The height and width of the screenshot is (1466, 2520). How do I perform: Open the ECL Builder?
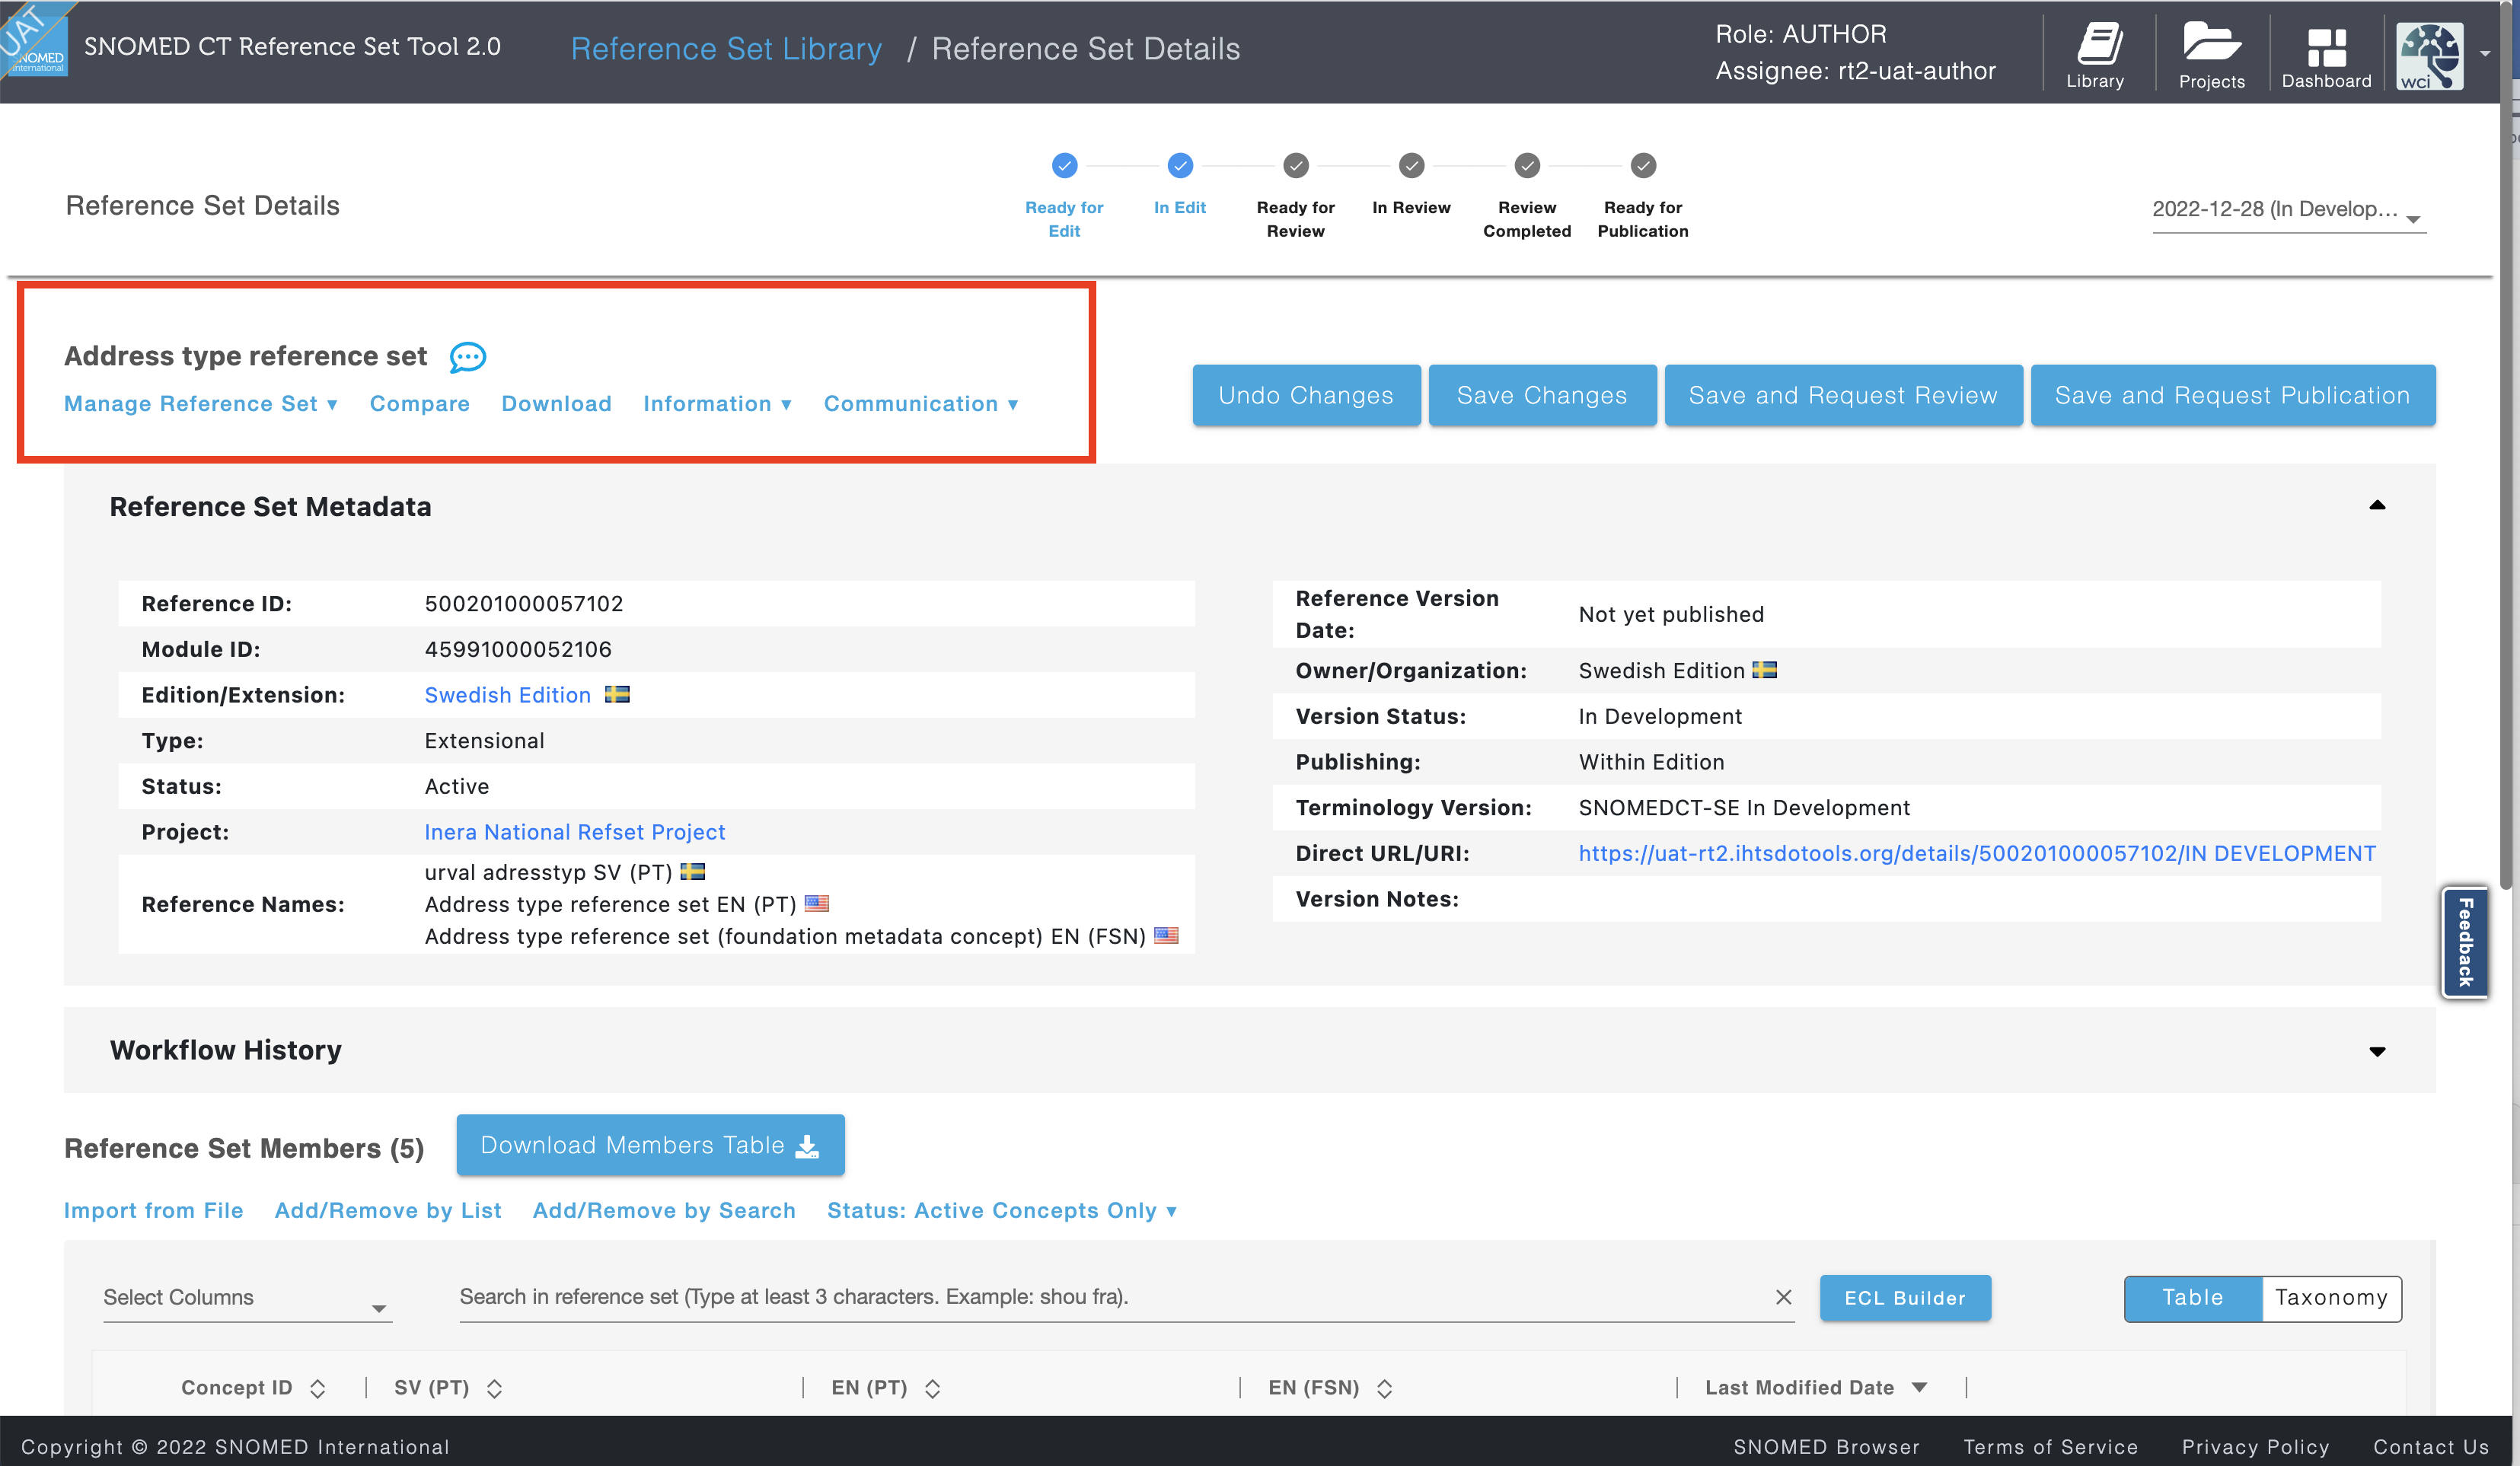pos(1905,1298)
